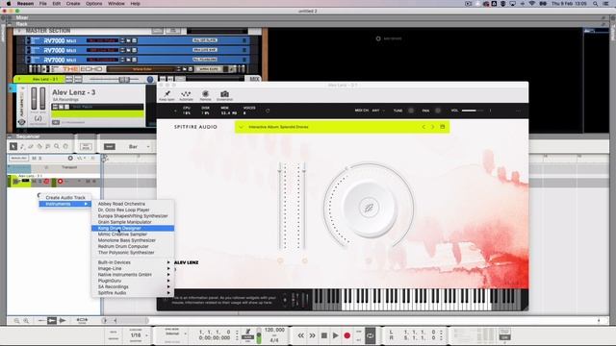The image size is (616, 346).
Task: Click the Remote icon in plugin window
Action: point(205,95)
